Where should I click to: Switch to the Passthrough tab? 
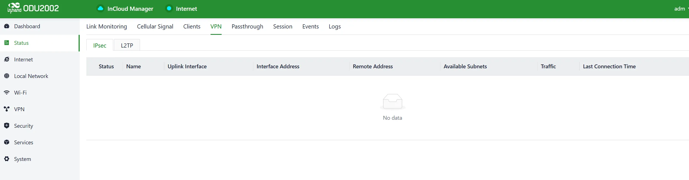[x=247, y=27]
